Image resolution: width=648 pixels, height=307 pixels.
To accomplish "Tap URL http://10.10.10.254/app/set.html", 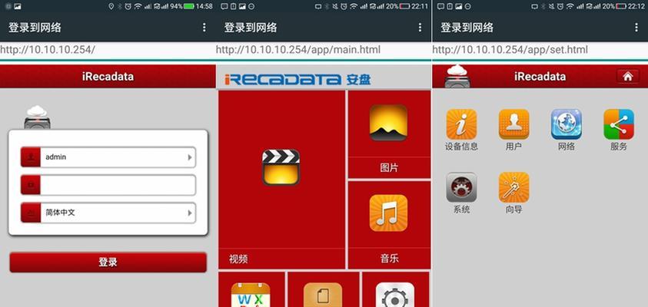I will point(510,50).
